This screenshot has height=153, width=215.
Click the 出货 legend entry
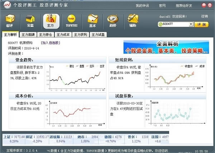100,66
